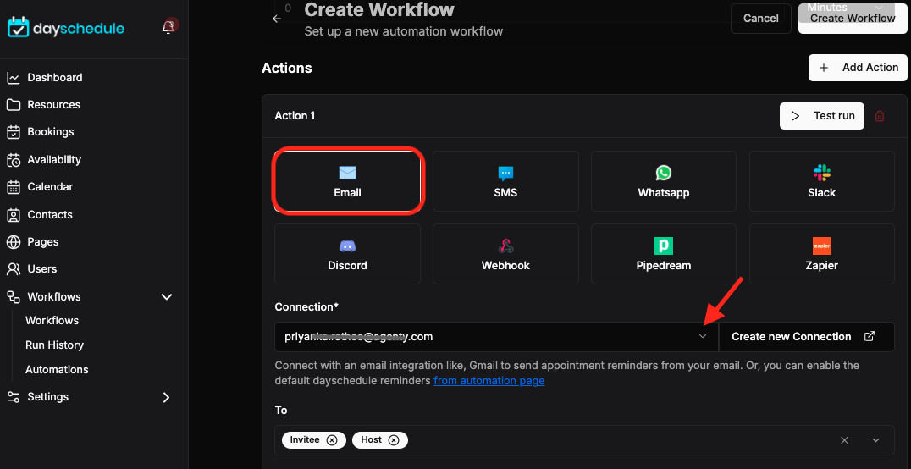Select the Discord action card
The width and height of the screenshot is (911, 469).
(x=347, y=254)
